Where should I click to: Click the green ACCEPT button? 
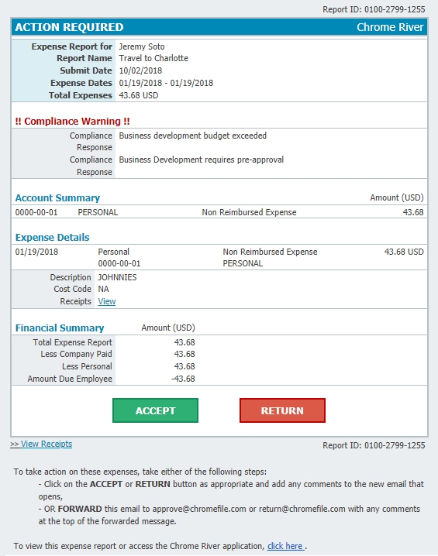pos(155,410)
